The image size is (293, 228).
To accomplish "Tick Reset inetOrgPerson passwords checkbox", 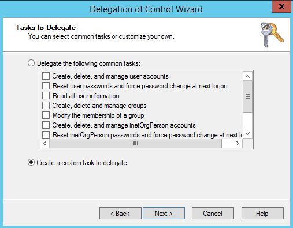I will (46, 134).
